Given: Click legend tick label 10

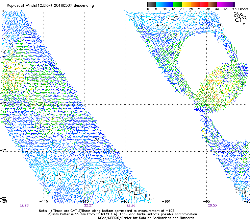Looking at the screenshot, I should click(x=165, y=9).
